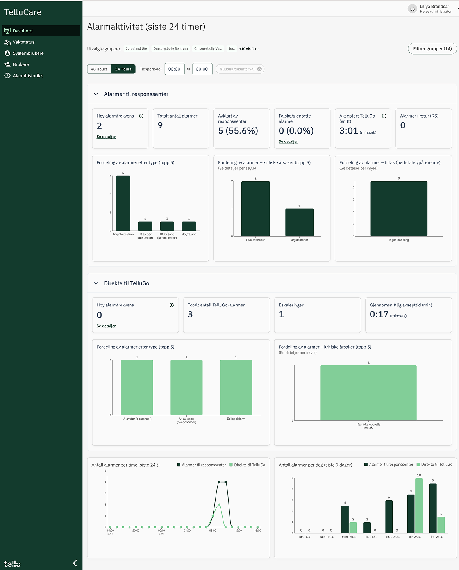
Task: Click the Dashbord monitor icon in sidebar
Action: tap(7, 31)
